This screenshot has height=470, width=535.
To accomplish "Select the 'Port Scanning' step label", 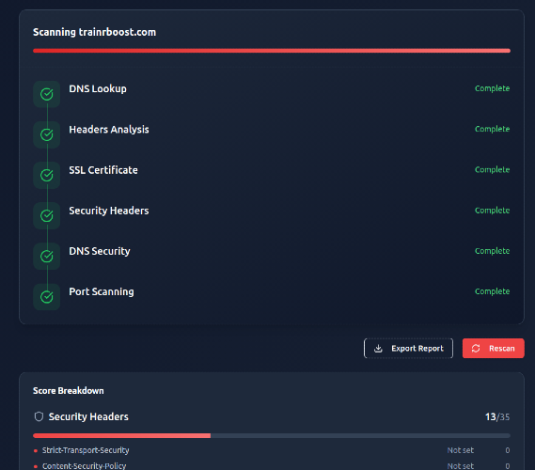I will (102, 292).
